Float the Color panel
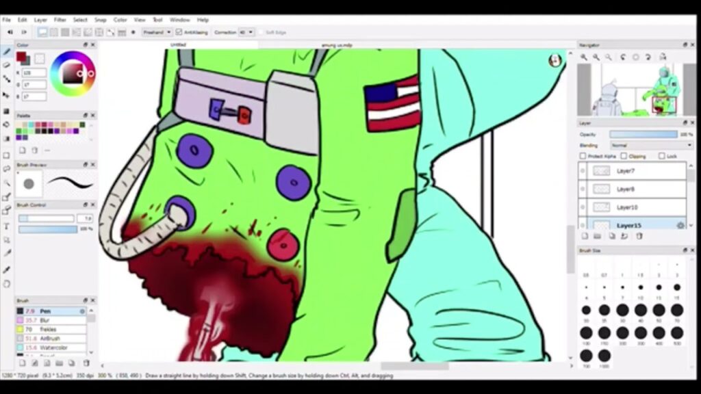 (x=85, y=45)
